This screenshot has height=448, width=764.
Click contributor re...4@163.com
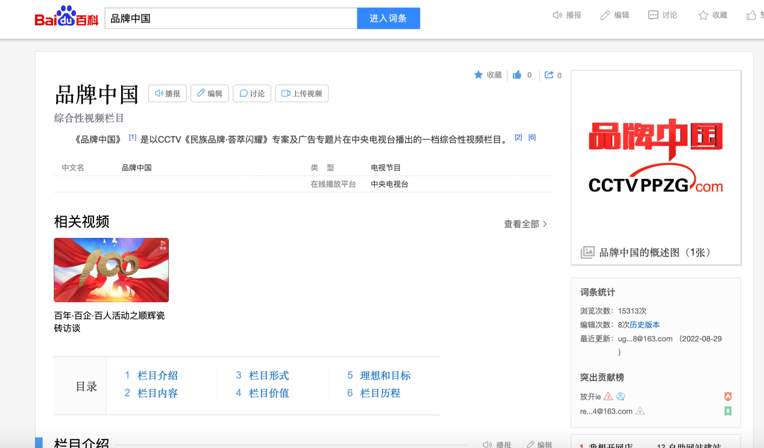tap(606, 411)
